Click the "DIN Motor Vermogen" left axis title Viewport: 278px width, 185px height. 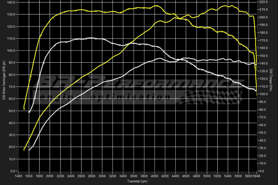pos(4,86)
